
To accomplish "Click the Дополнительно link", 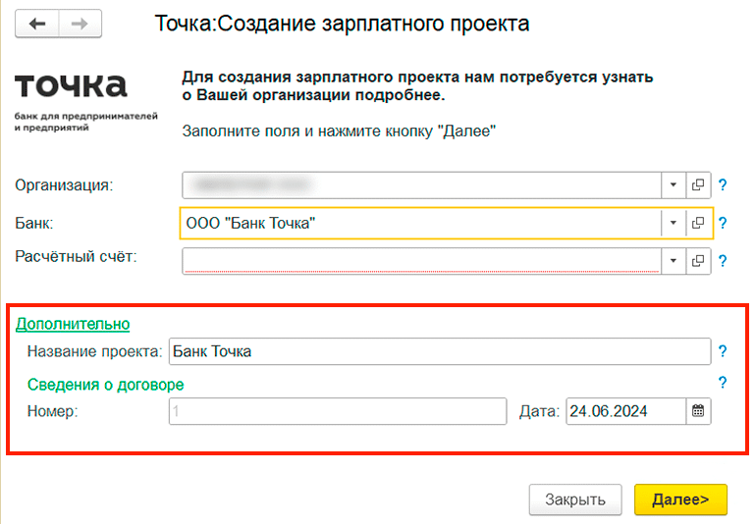I will point(73,323).
